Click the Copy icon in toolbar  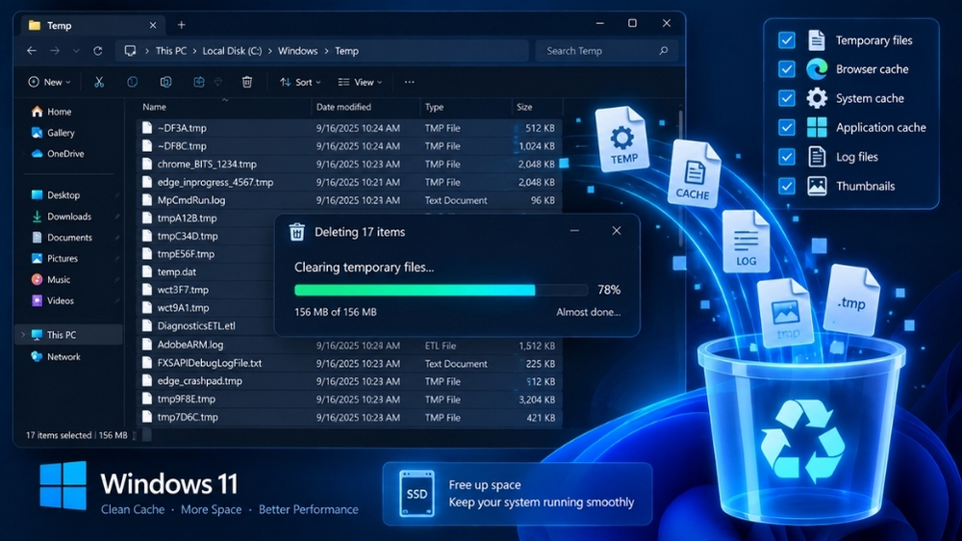point(133,82)
